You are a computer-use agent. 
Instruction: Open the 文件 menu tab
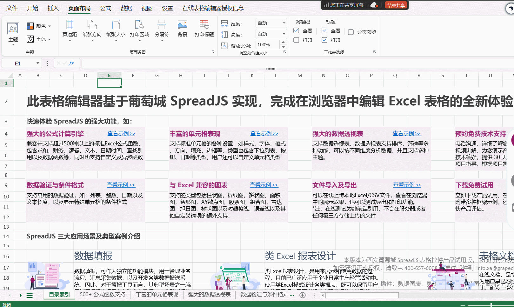click(x=12, y=8)
